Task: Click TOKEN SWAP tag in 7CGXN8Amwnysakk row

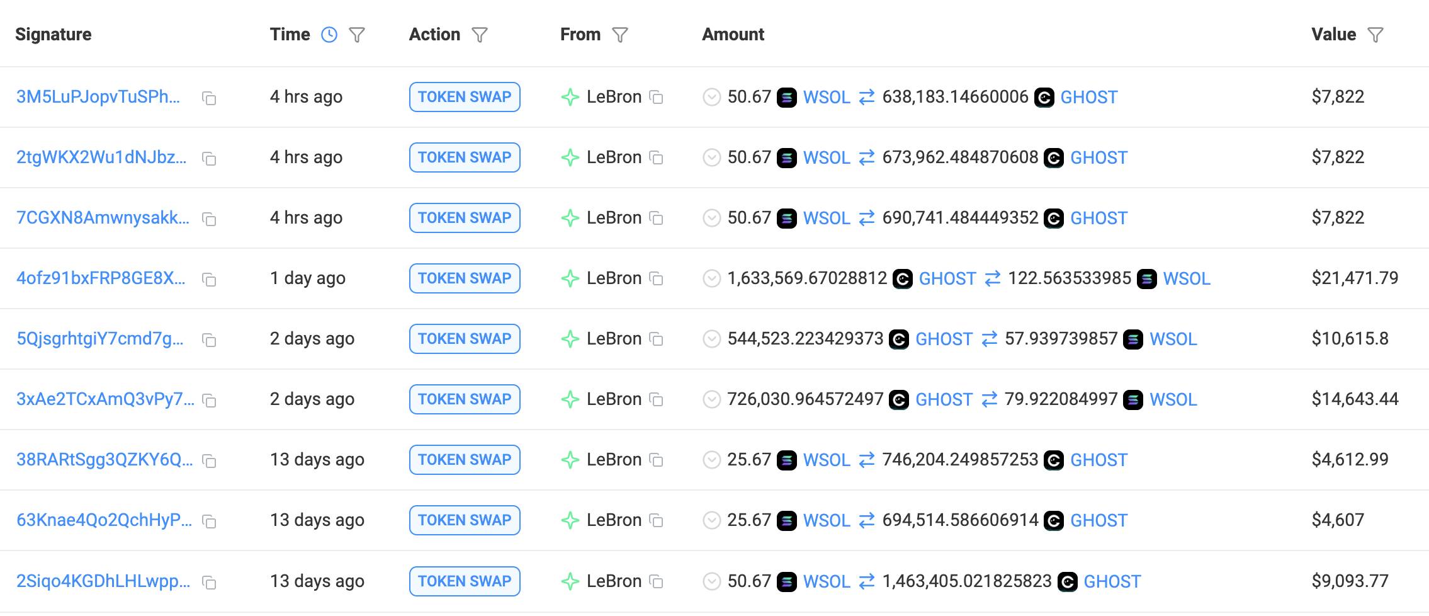Action: click(x=465, y=218)
